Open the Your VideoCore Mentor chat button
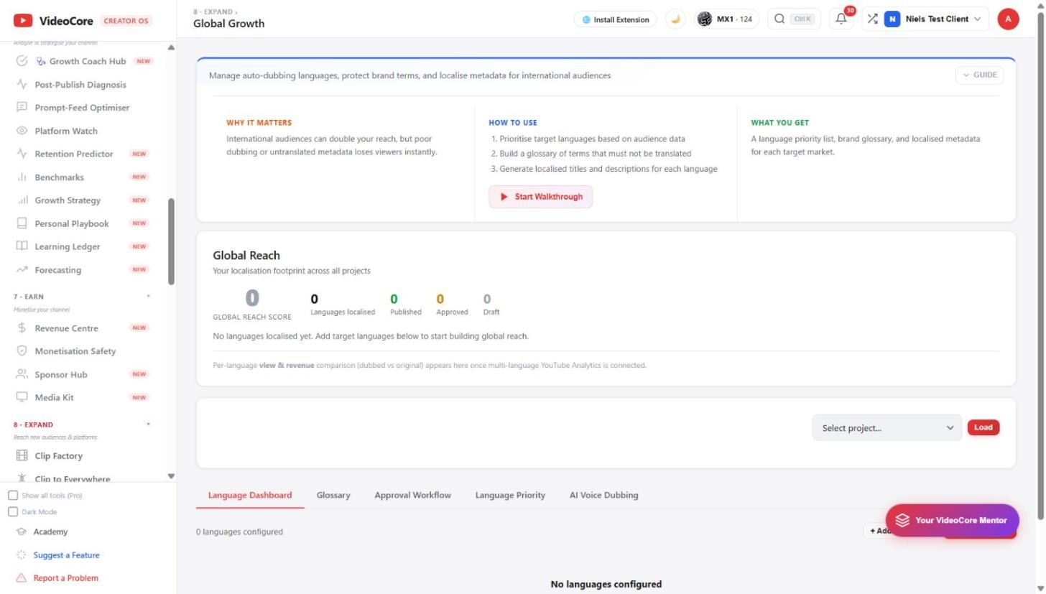This screenshot has width=1046, height=594. tap(952, 521)
